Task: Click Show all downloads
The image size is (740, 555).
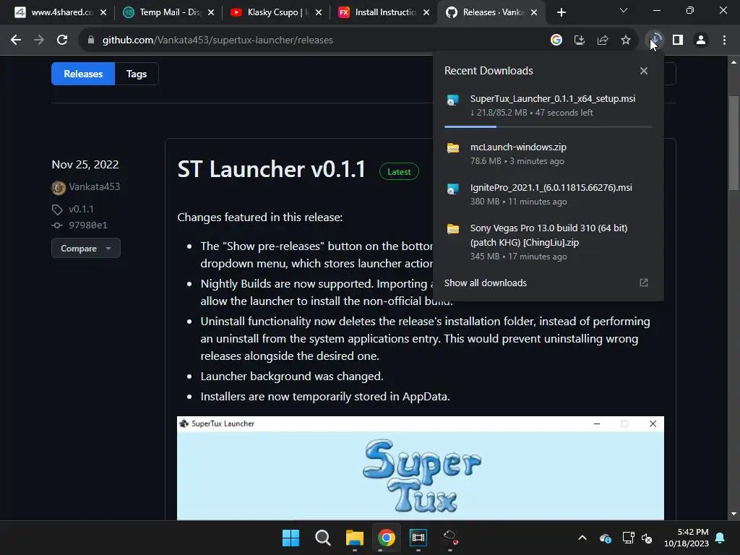Action: coord(485,283)
